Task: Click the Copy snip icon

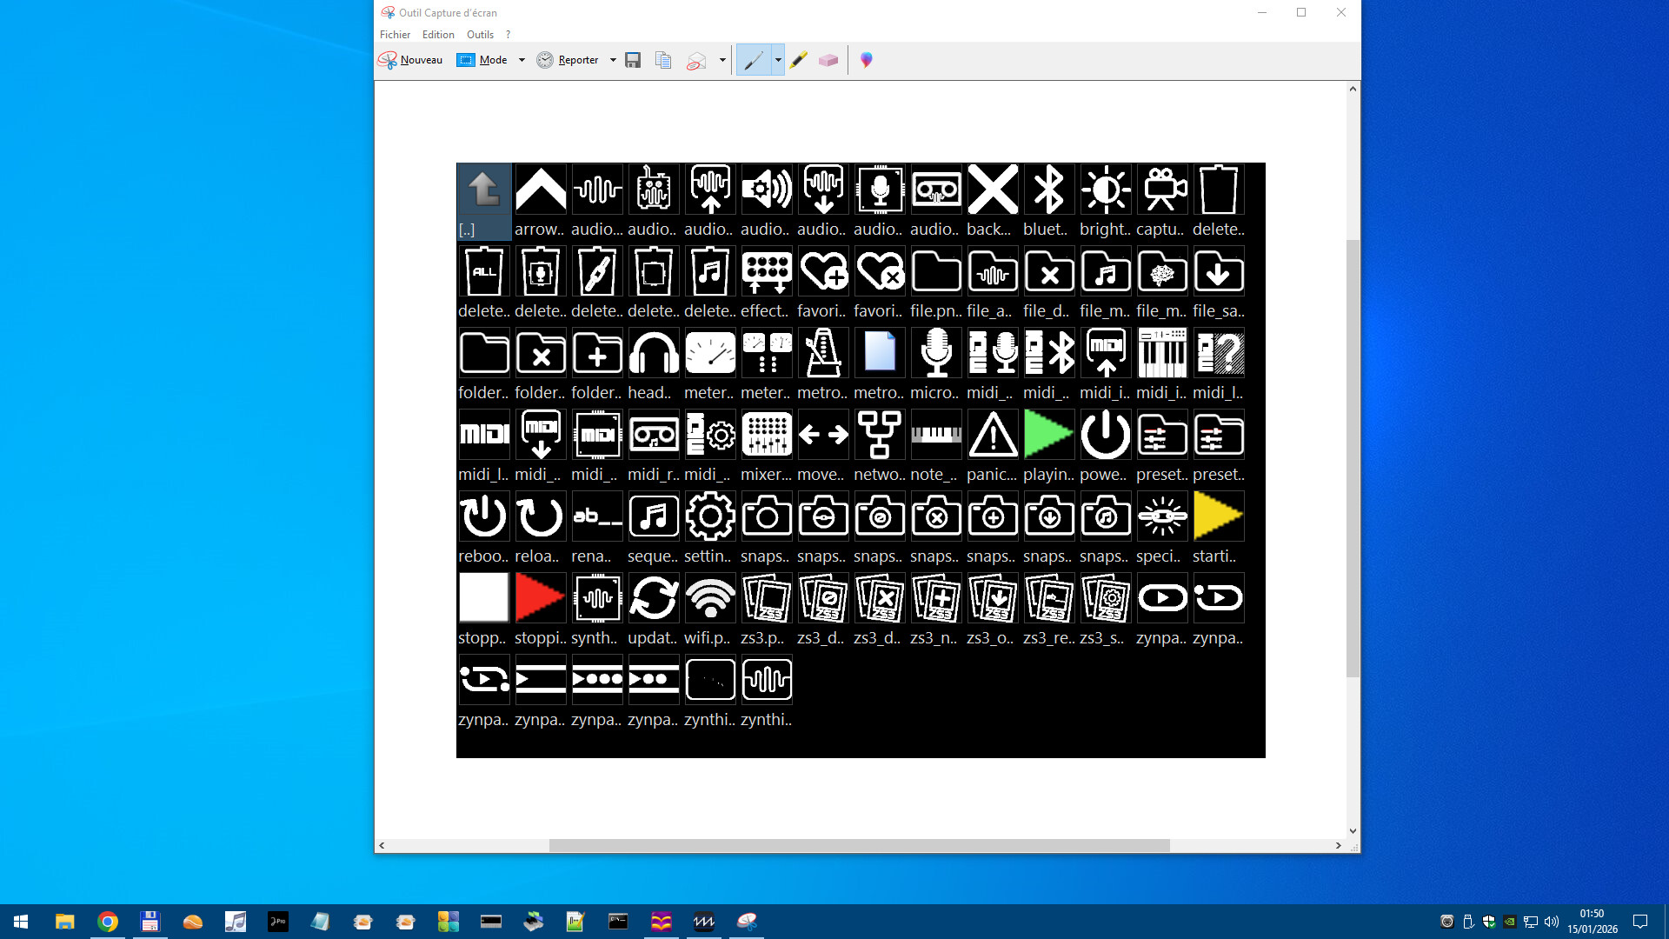Action: click(663, 60)
